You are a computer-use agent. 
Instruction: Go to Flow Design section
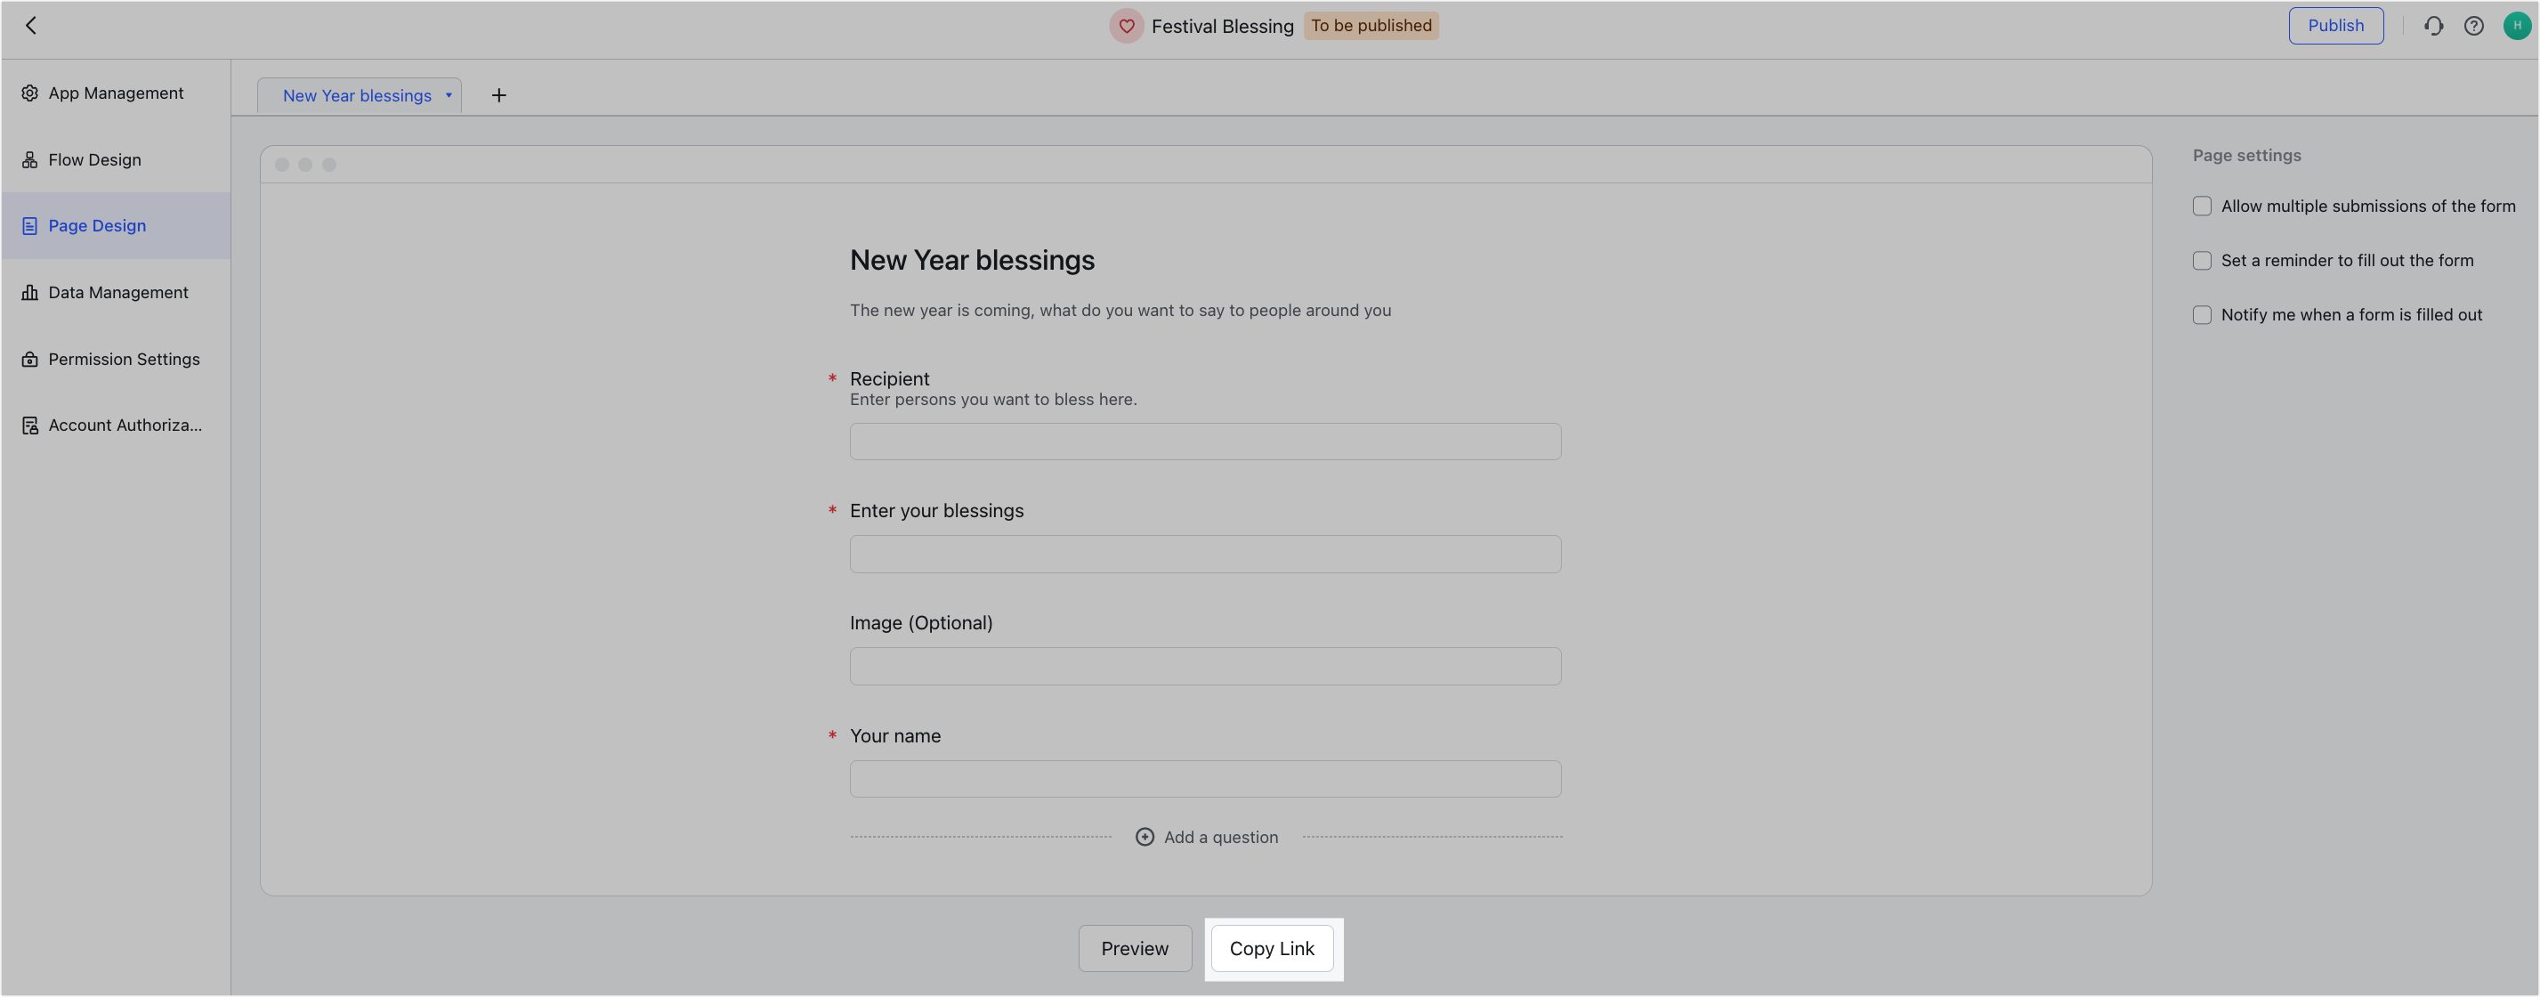pyautogui.click(x=94, y=159)
